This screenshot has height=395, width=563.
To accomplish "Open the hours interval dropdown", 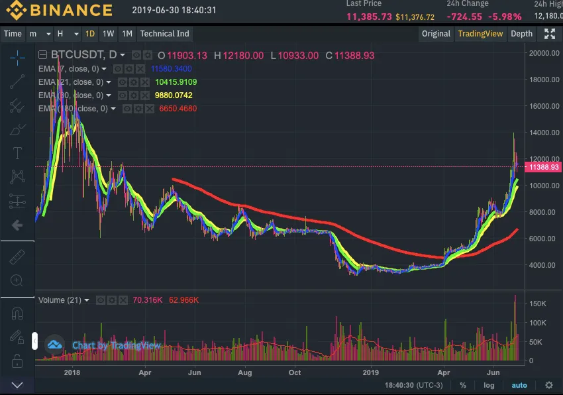I will click(x=68, y=34).
